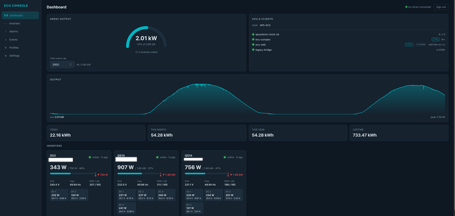Focus the Total output cap input field
The image size is (455, 216).
[x=62, y=65]
